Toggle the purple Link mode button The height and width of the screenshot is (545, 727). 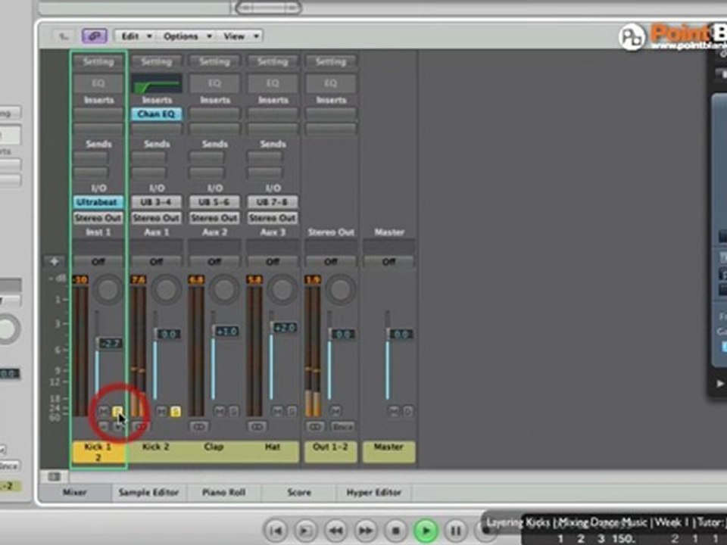click(x=94, y=36)
